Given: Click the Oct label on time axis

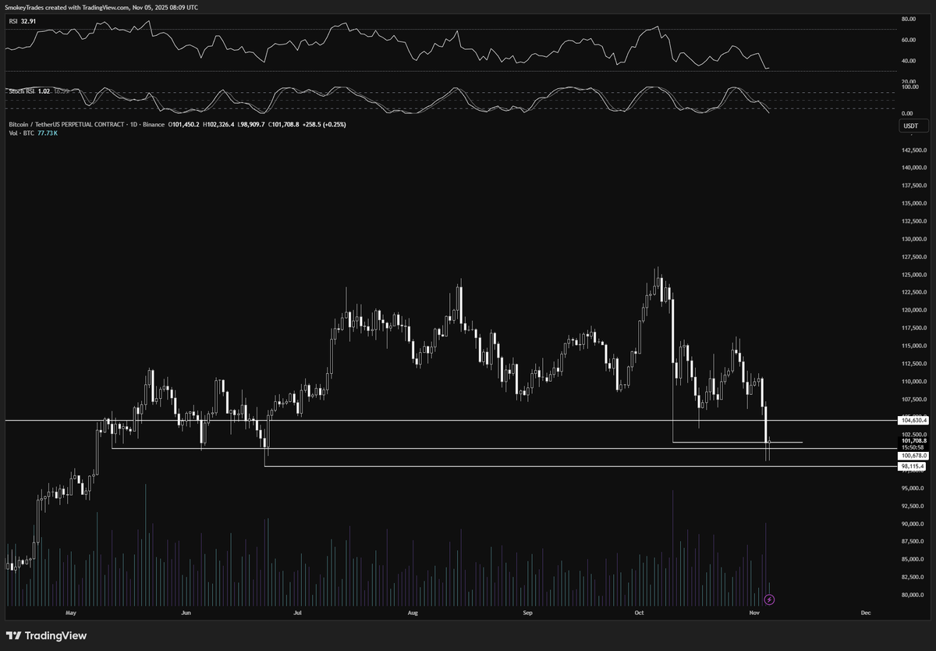Looking at the screenshot, I should (639, 614).
